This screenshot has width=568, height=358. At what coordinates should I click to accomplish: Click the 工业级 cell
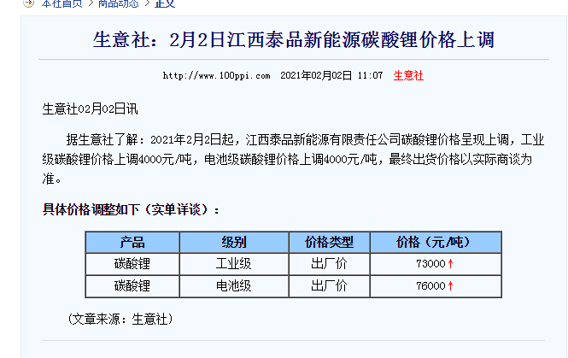(x=234, y=264)
